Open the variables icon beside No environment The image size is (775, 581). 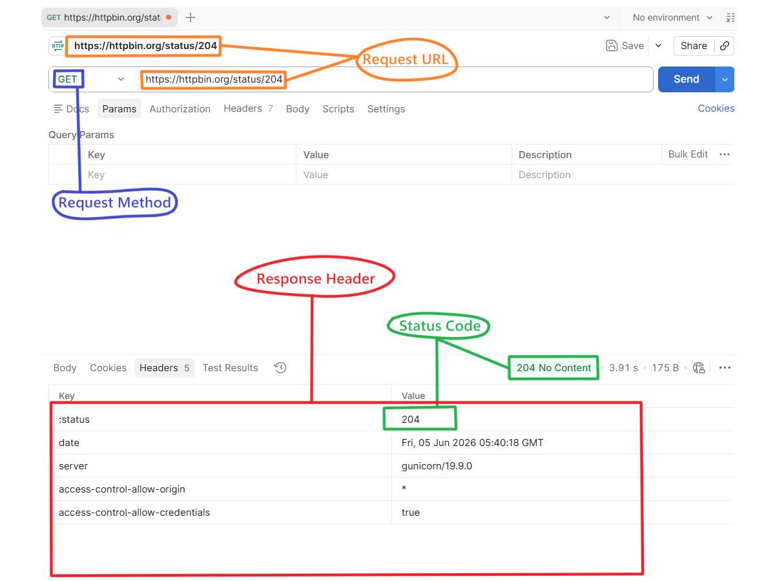pyautogui.click(x=730, y=17)
